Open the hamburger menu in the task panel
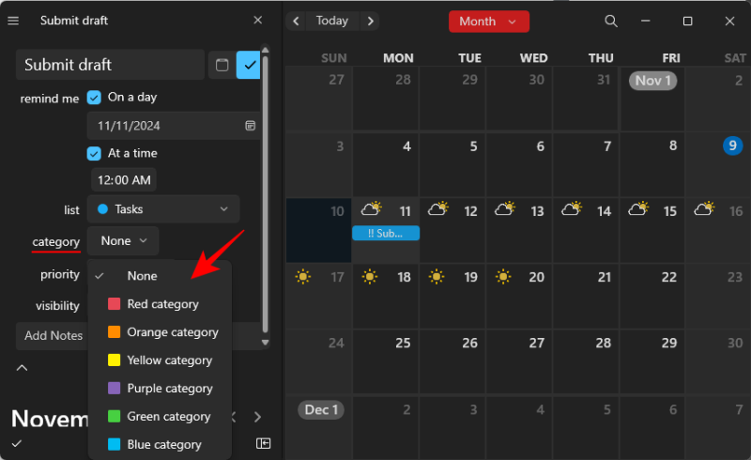 click(x=13, y=20)
